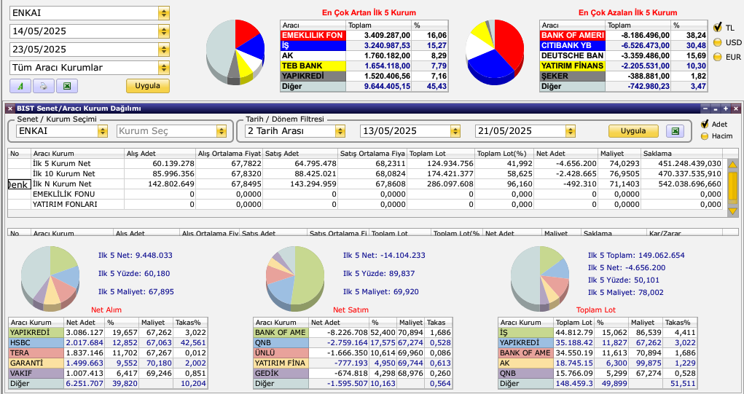Screen dimensions: 744x394
Task: Click the Net Satım pie chart
Action: (294, 277)
